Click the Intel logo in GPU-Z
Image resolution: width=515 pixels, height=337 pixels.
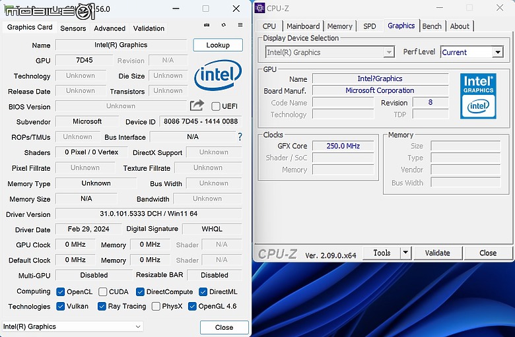click(x=218, y=75)
